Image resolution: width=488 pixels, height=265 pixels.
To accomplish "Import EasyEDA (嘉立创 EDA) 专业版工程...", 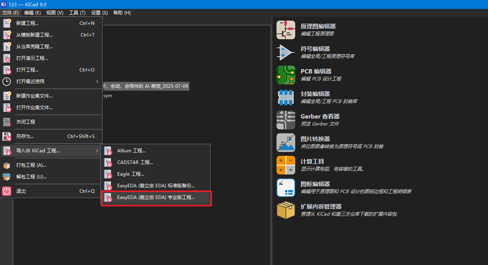I will tap(156, 197).
